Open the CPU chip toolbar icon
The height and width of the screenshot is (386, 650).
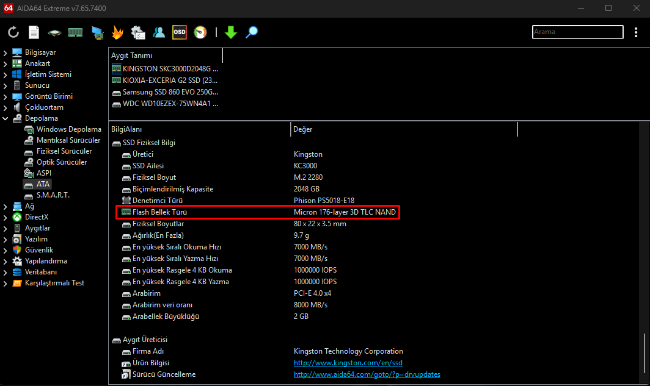pyautogui.click(x=54, y=32)
